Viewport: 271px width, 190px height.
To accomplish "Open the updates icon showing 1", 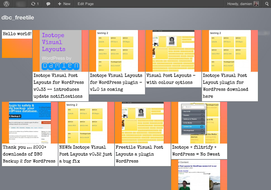I will click(35, 4).
